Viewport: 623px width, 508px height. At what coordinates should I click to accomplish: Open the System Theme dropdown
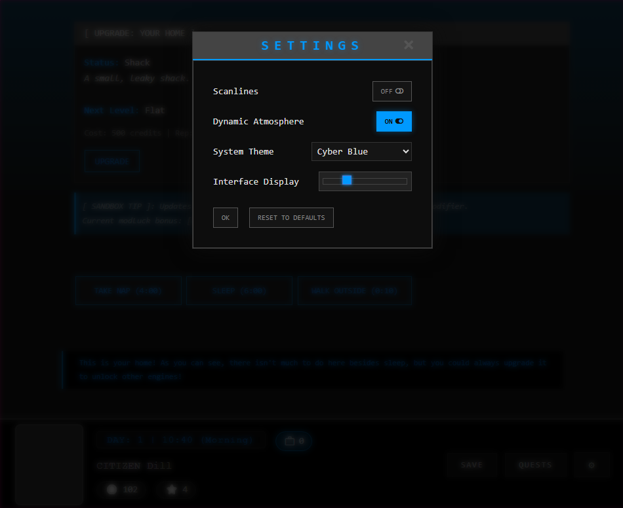[361, 151]
